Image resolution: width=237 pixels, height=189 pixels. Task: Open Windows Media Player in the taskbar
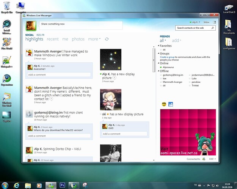coord(39,185)
